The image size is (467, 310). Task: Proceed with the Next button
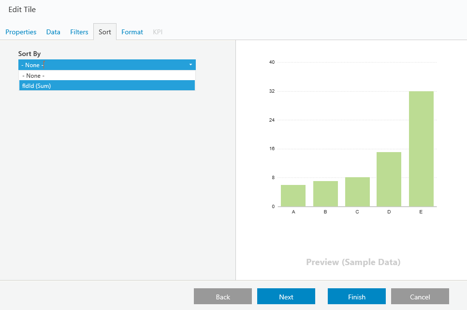[x=286, y=296]
